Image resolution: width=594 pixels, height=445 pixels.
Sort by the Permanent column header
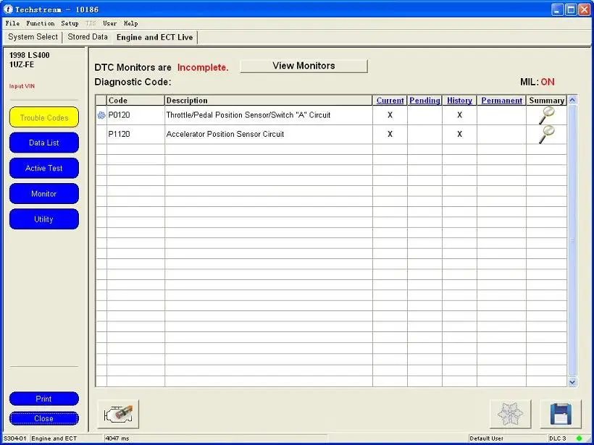[x=501, y=101]
